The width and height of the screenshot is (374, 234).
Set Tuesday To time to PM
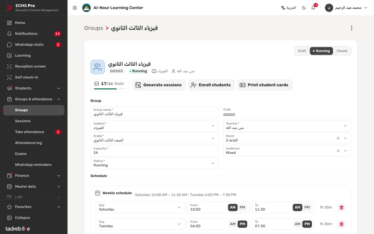pyautogui.click(x=307, y=224)
